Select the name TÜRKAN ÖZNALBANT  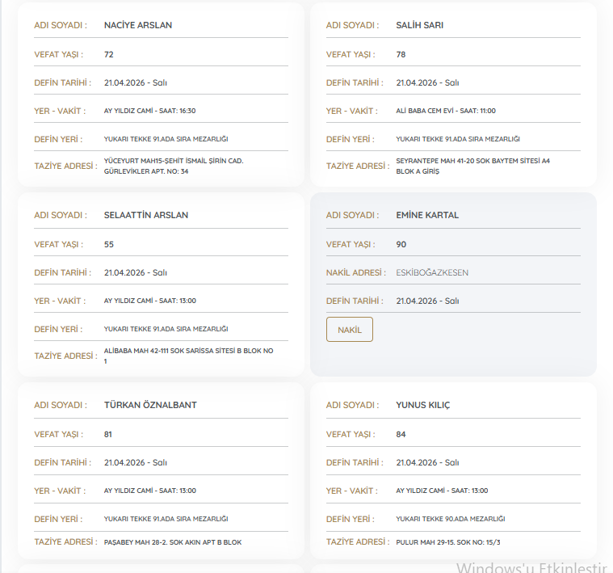pos(150,405)
